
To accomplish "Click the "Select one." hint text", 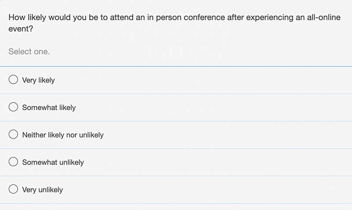I will point(29,51).
